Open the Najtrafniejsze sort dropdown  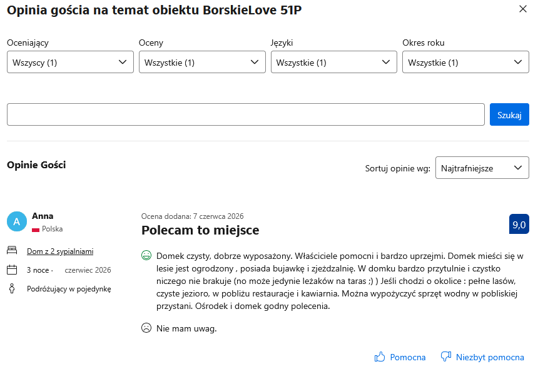pos(482,168)
